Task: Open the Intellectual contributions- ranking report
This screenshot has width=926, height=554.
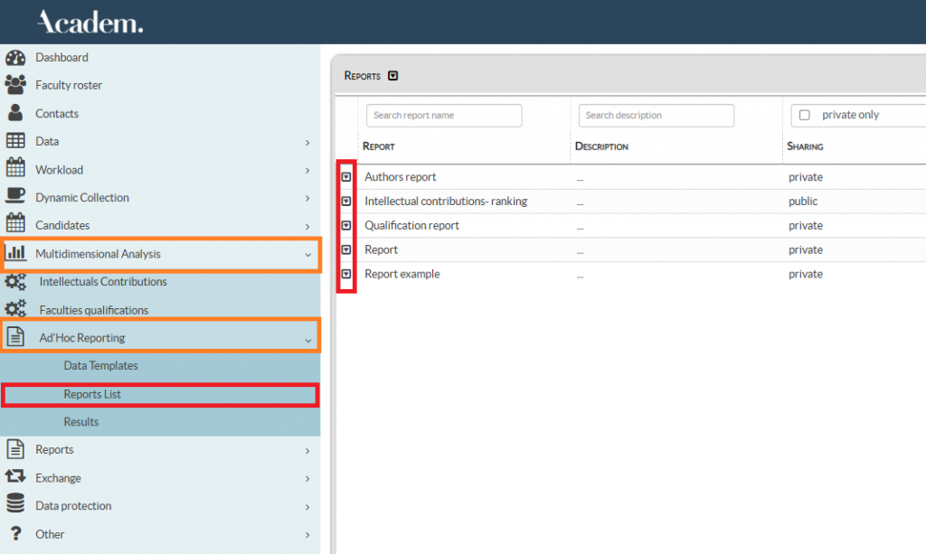Action: point(445,202)
